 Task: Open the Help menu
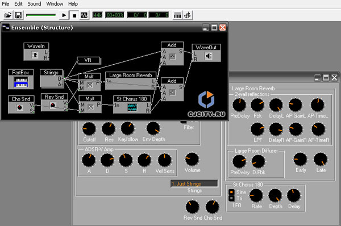tap(73, 4)
